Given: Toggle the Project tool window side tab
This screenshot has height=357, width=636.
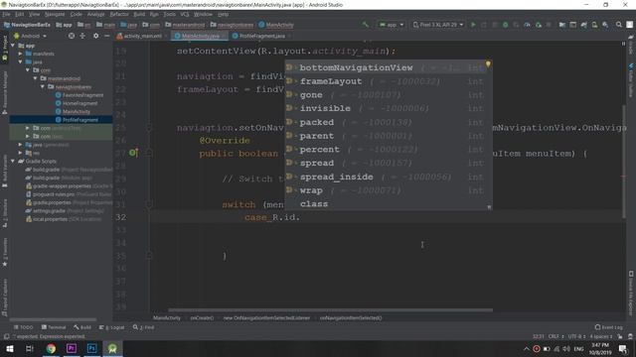Looking at the screenshot, I should click(4, 48).
